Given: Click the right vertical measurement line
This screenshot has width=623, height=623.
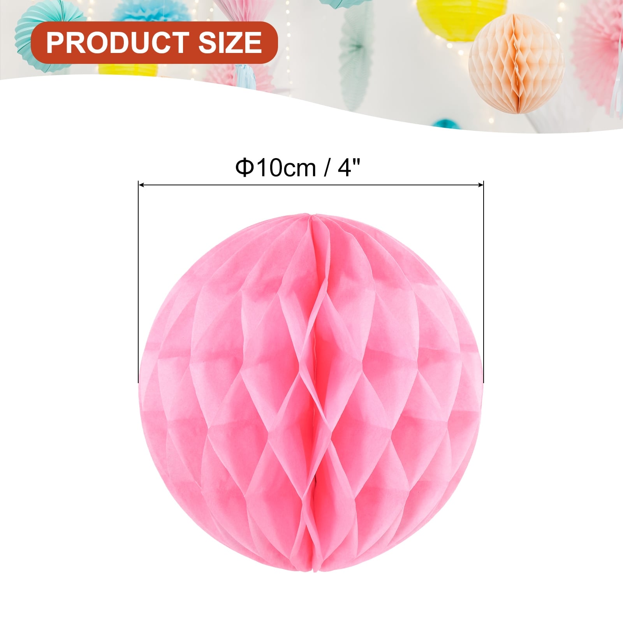Looking at the screenshot, I should tap(483, 282).
